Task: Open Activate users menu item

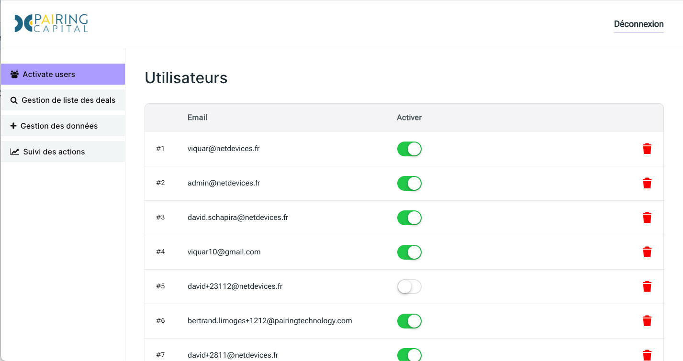Action: [63, 74]
